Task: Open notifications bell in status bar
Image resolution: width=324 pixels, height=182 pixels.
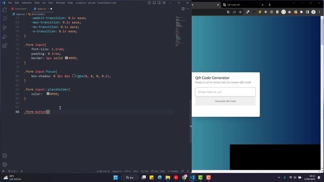Action: click(188, 171)
